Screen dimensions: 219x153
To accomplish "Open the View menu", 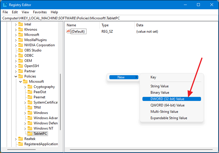I will (25, 12).
